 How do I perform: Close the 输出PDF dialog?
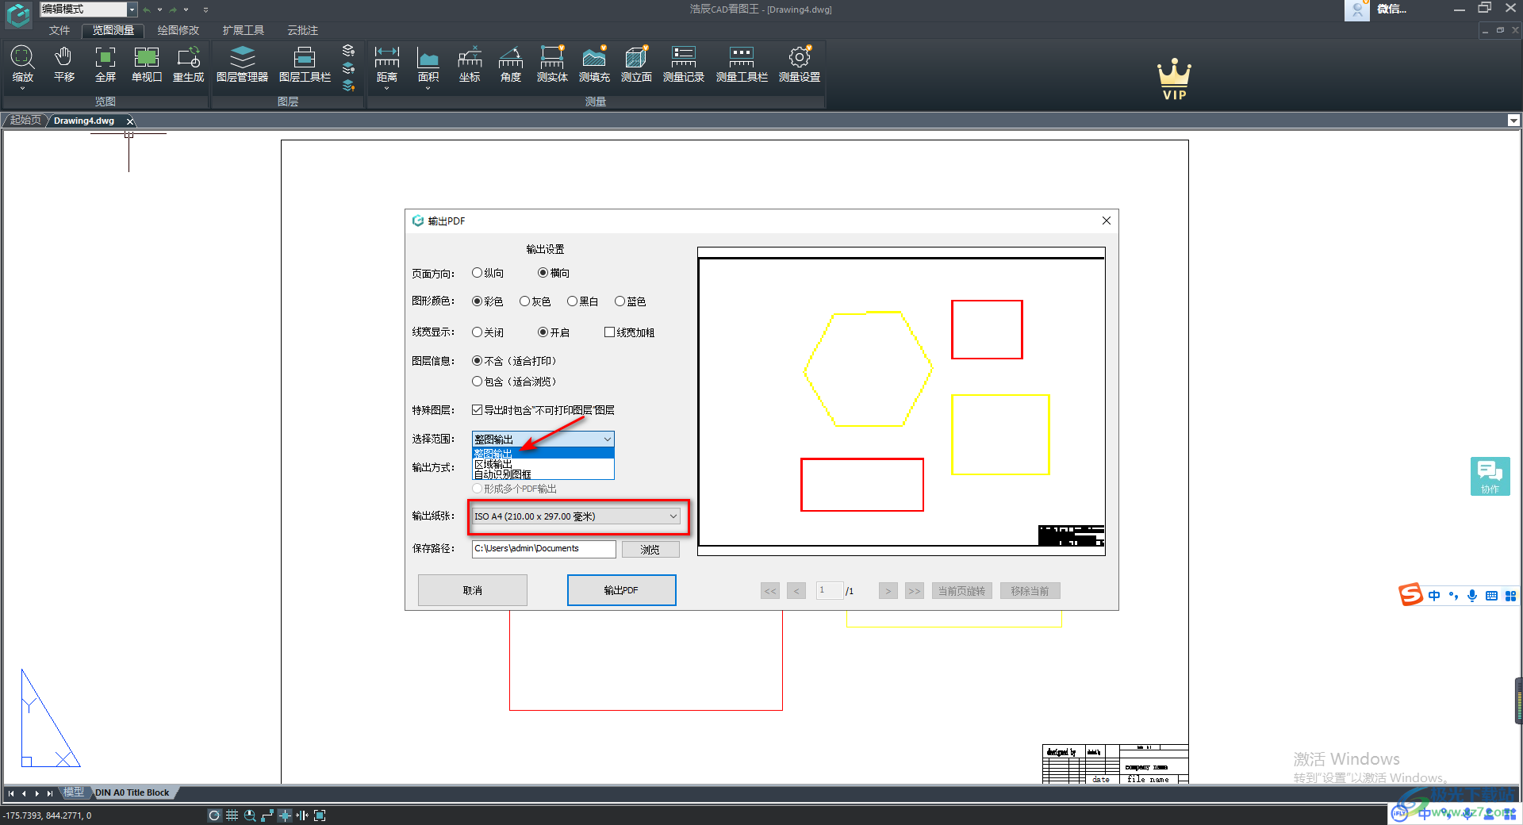click(1107, 221)
